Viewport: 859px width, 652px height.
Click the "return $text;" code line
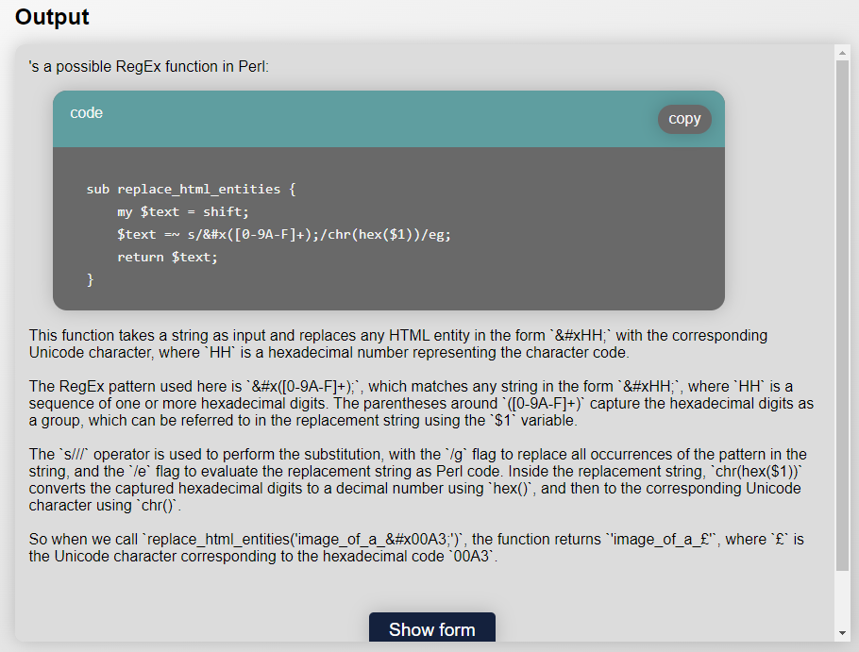[167, 258]
